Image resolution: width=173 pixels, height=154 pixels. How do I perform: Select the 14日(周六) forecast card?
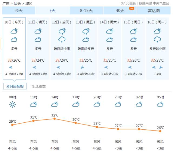tap(110, 49)
